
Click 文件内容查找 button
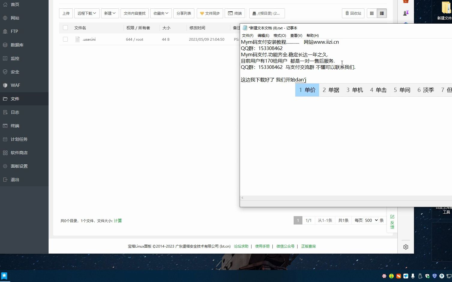pyautogui.click(x=134, y=13)
